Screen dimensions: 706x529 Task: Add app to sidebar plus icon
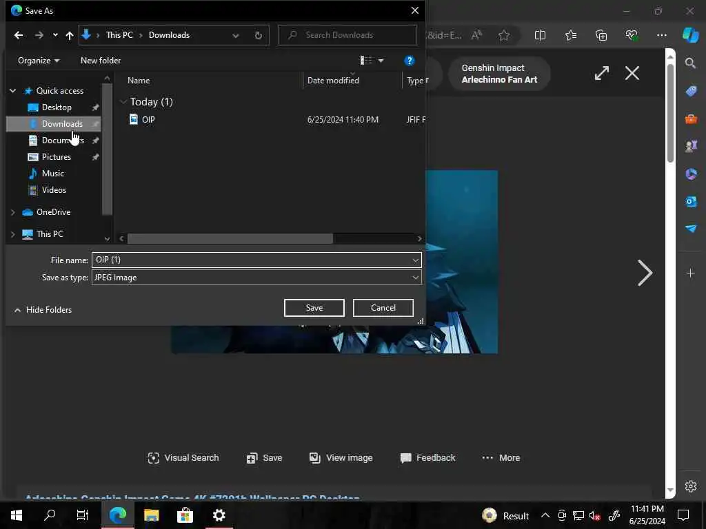click(690, 273)
